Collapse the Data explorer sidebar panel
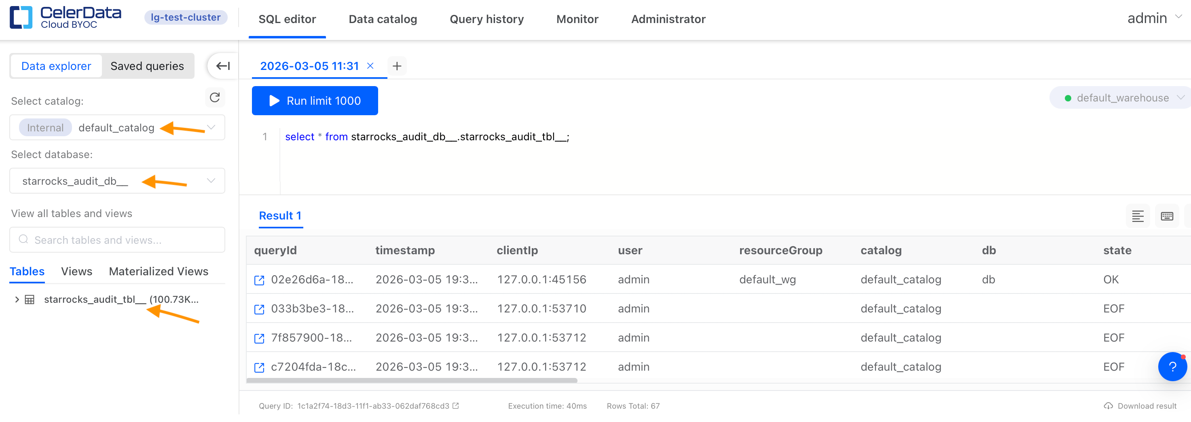 (x=222, y=65)
